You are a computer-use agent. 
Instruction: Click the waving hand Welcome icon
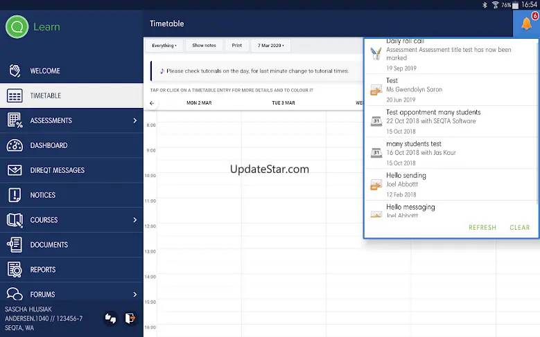click(15, 71)
